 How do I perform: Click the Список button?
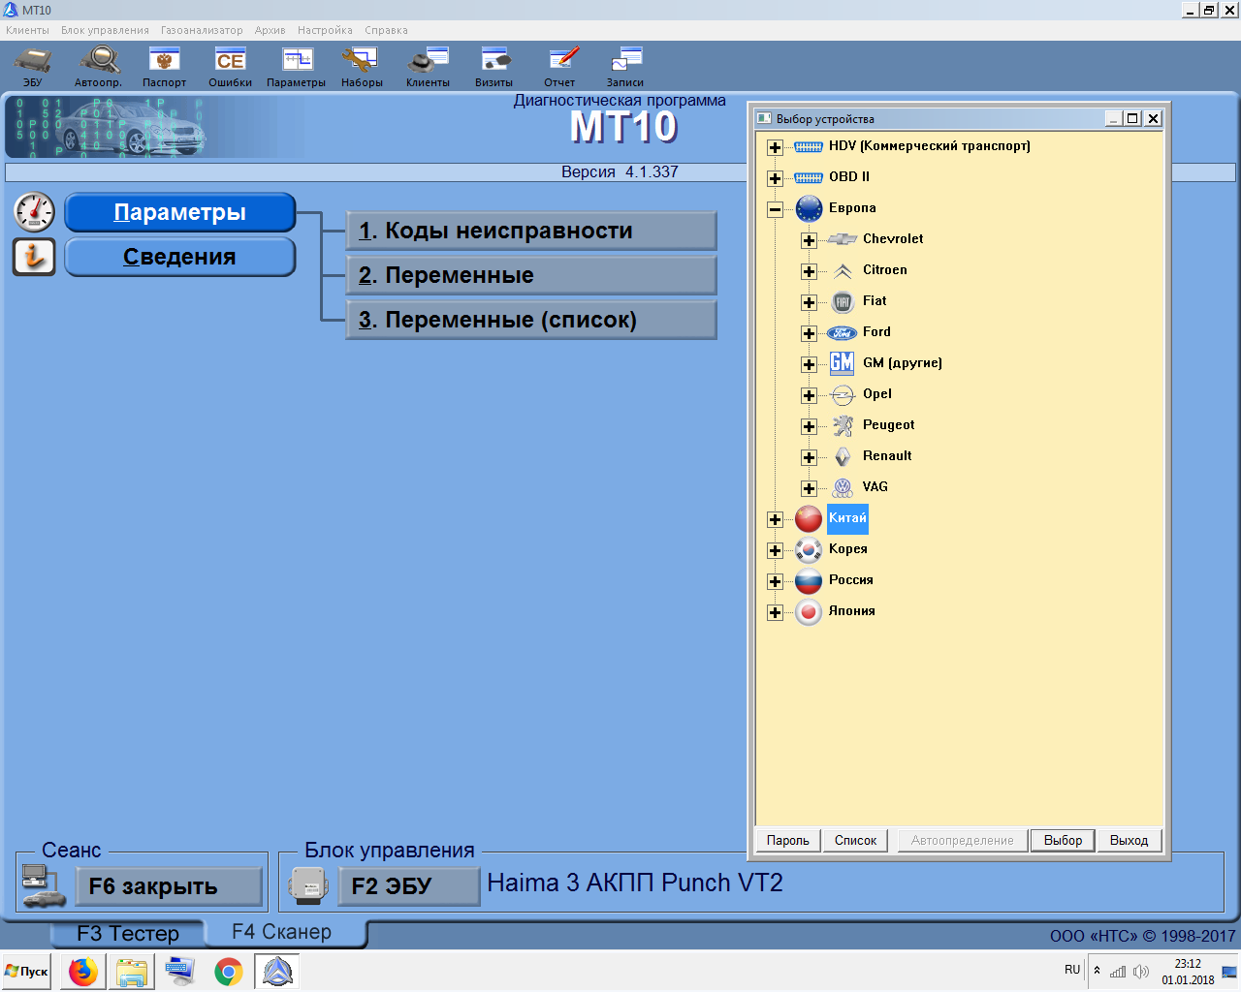[855, 840]
